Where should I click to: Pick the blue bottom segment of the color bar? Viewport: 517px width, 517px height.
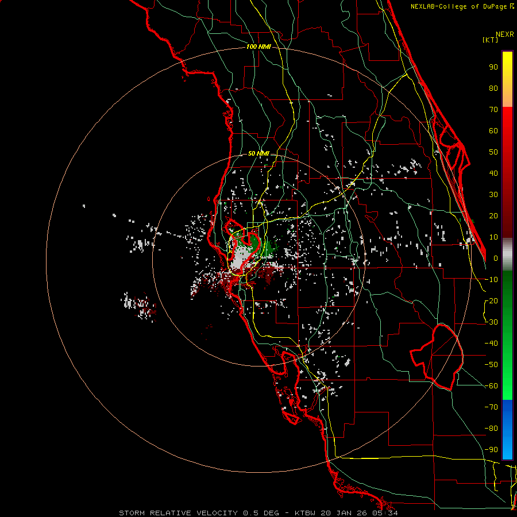tap(507, 430)
